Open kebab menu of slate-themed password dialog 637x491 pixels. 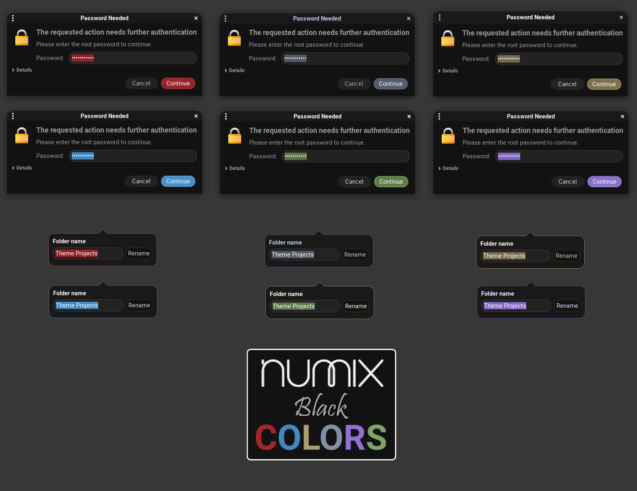coord(225,19)
